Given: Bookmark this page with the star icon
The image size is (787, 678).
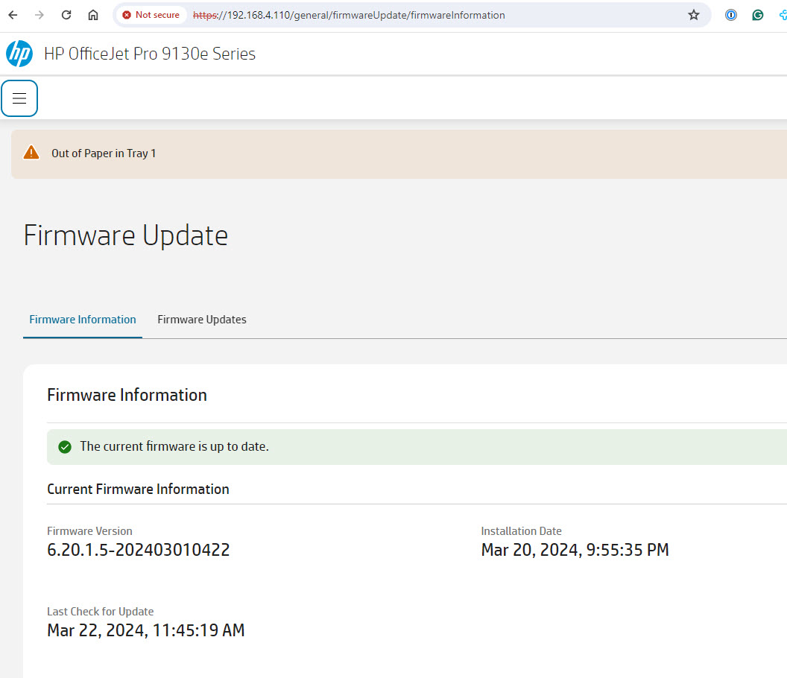Looking at the screenshot, I should pos(694,15).
